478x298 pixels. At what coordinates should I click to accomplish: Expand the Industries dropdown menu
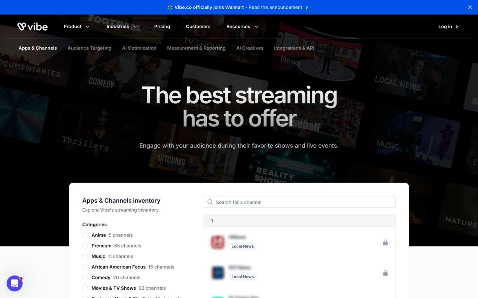coord(122,27)
